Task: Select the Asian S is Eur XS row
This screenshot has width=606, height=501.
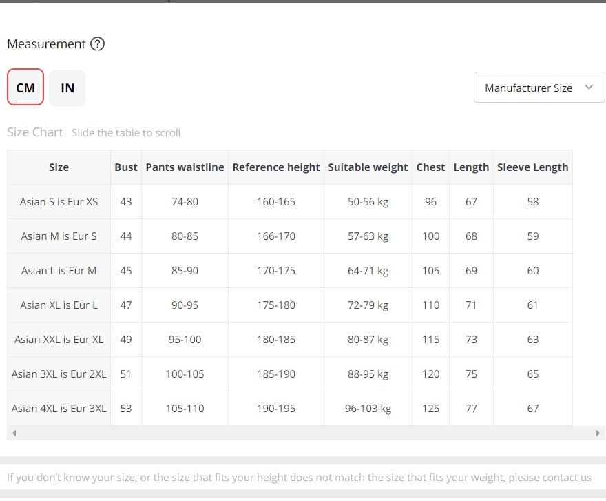Action: (x=59, y=202)
